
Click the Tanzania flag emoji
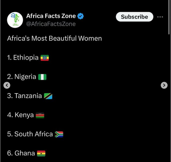(48, 96)
